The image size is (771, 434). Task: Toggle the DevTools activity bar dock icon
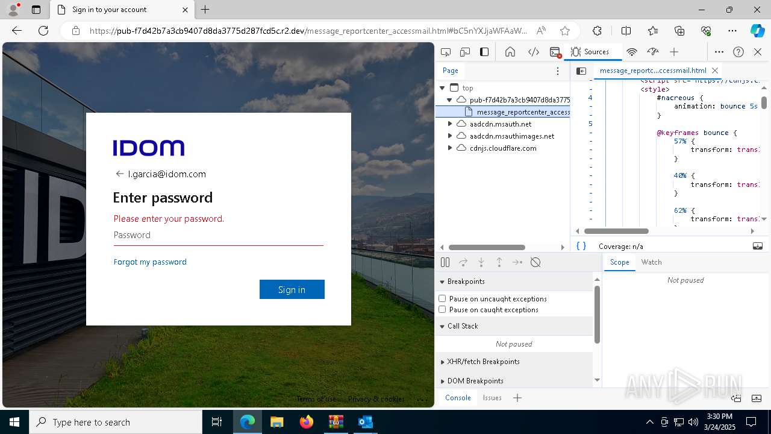(484, 52)
